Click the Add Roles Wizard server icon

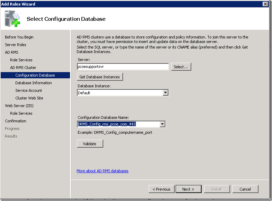pyautogui.click(x=12, y=19)
